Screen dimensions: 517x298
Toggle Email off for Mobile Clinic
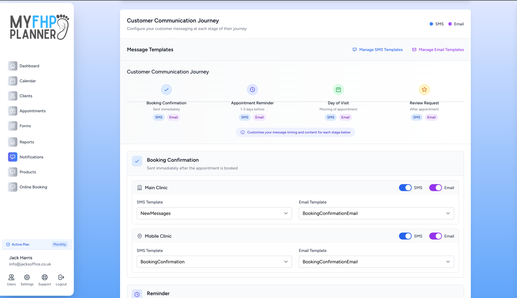[x=435, y=236]
